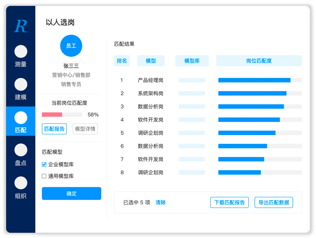Click the 岗位匹配度 column header
Viewport: 316px width, 238px height.
(x=259, y=61)
